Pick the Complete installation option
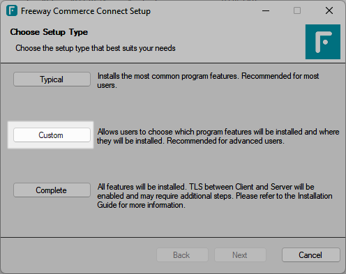This screenshot has width=346, height=274. (52, 190)
